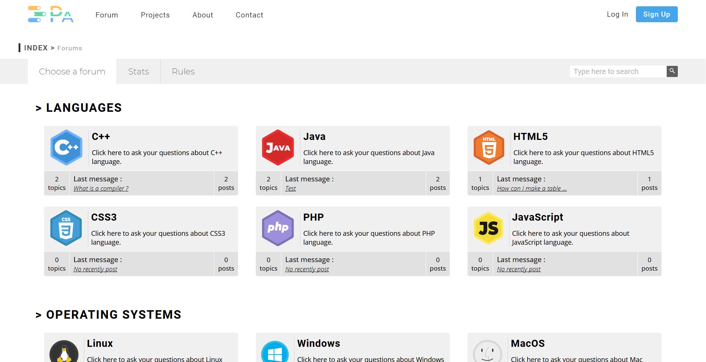Screen dimensions: 706x362
Task: Click the Forums breadcrumb
Action: point(70,48)
